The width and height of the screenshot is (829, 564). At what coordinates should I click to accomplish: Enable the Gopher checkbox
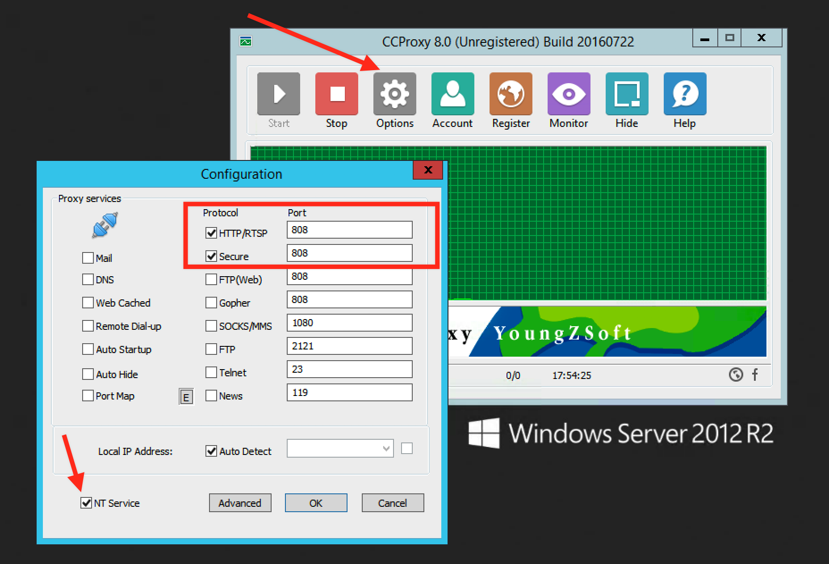(x=211, y=303)
